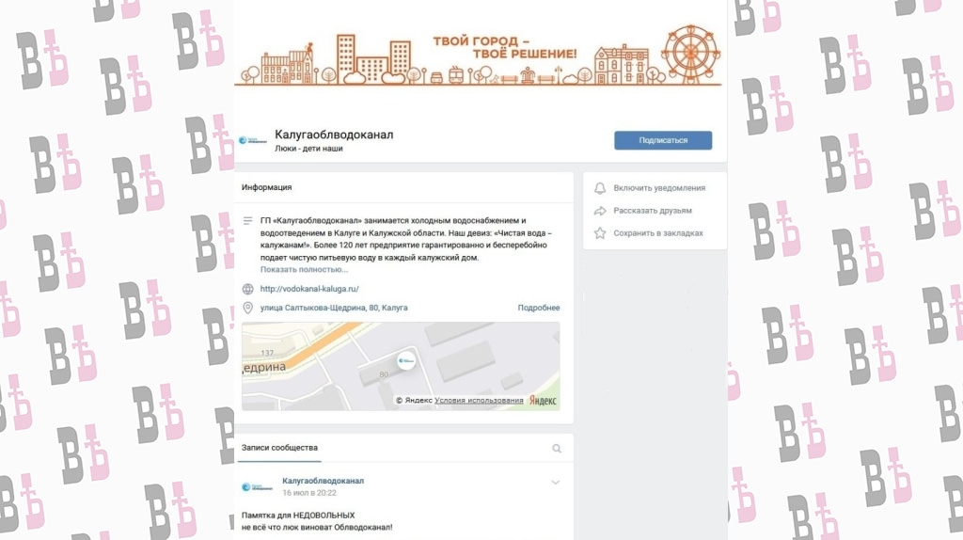This screenshot has height=540, width=963.
Task: Click the location pin icon near address
Action: click(247, 308)
